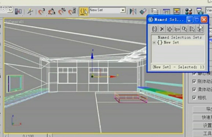Select the Mirror tool

point(133,11)
